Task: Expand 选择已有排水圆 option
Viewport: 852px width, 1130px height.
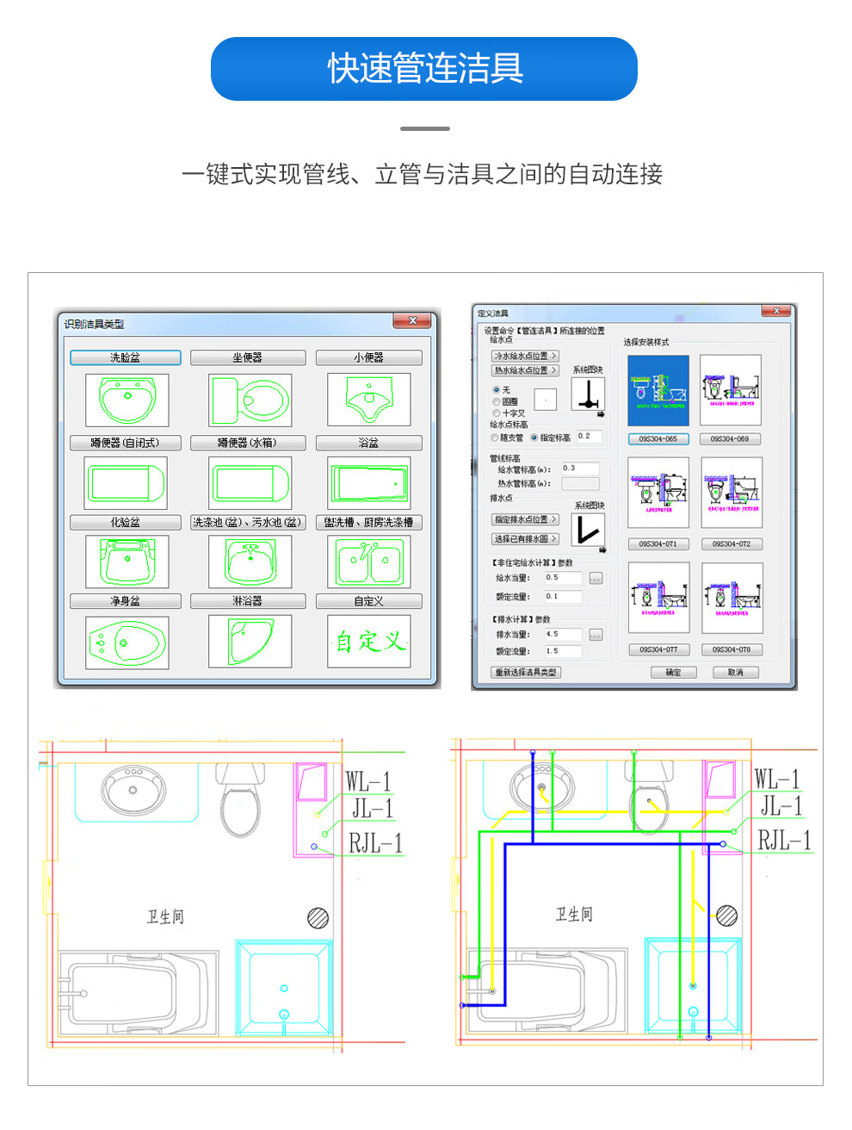Action: tap(525, 539)
